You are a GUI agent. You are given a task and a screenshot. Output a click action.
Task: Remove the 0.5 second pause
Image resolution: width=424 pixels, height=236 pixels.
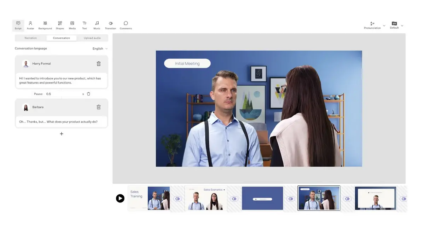click(88, 94)
